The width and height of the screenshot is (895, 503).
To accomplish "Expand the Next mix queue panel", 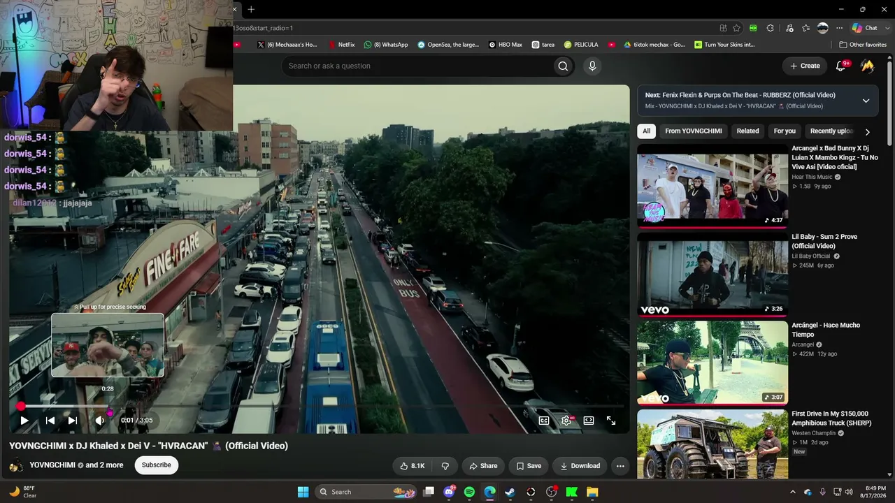I will 866,101.
